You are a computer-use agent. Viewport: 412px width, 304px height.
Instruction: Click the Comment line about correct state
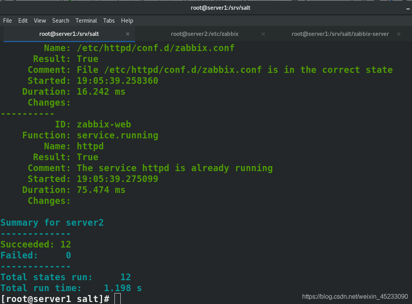tap(210, 70)
